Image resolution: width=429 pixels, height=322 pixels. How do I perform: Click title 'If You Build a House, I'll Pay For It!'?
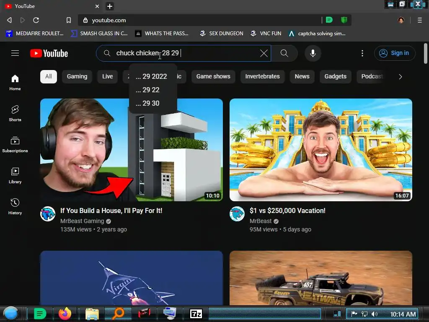(111, 210)
